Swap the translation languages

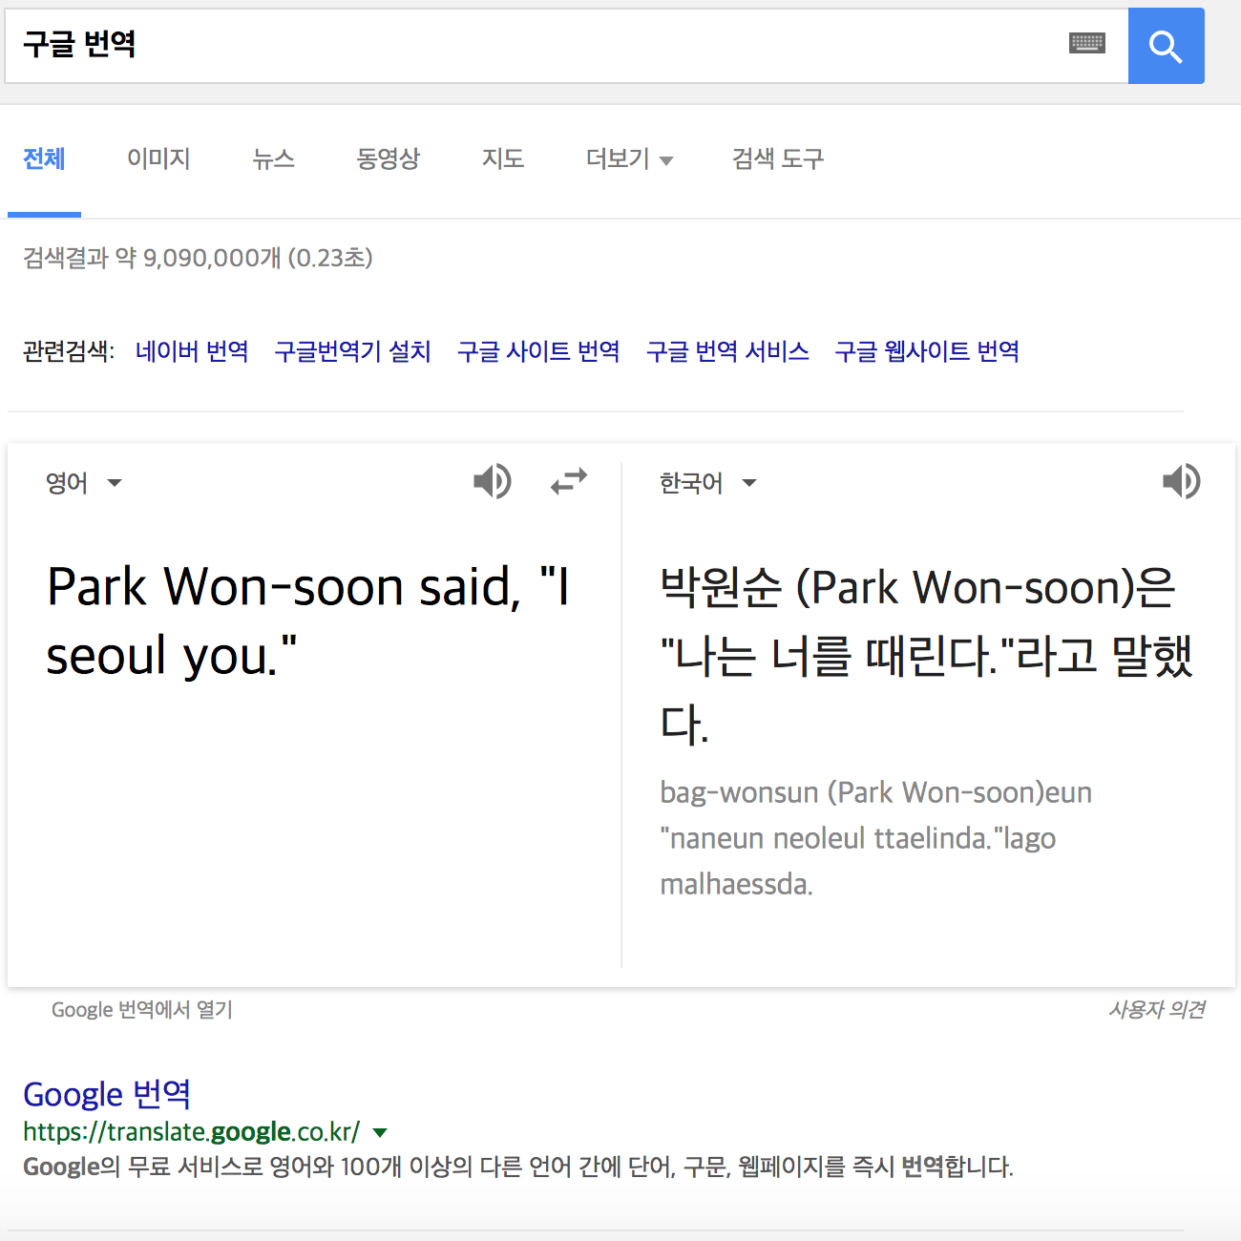[x=569, y=482]
